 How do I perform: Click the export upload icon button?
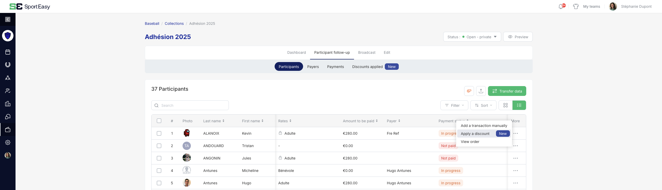pyautogui.click(x=481, y=91)
